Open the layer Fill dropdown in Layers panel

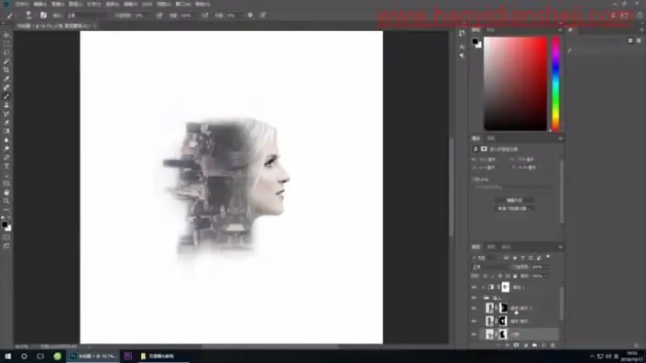point(541,276)
